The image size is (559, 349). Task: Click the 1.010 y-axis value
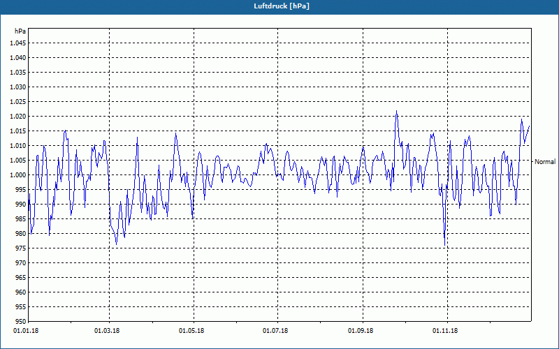[x=18, y=146]
